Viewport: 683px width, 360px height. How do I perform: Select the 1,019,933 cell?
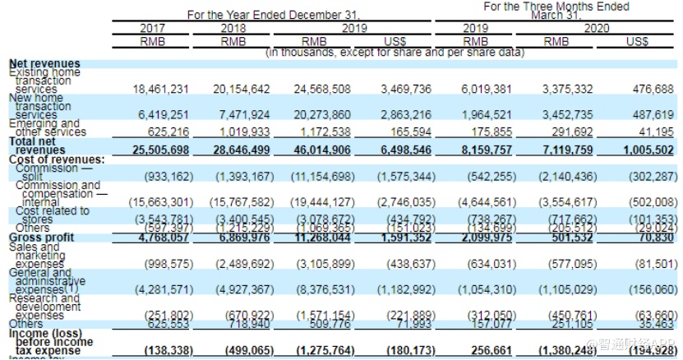[x=244, y=132]
